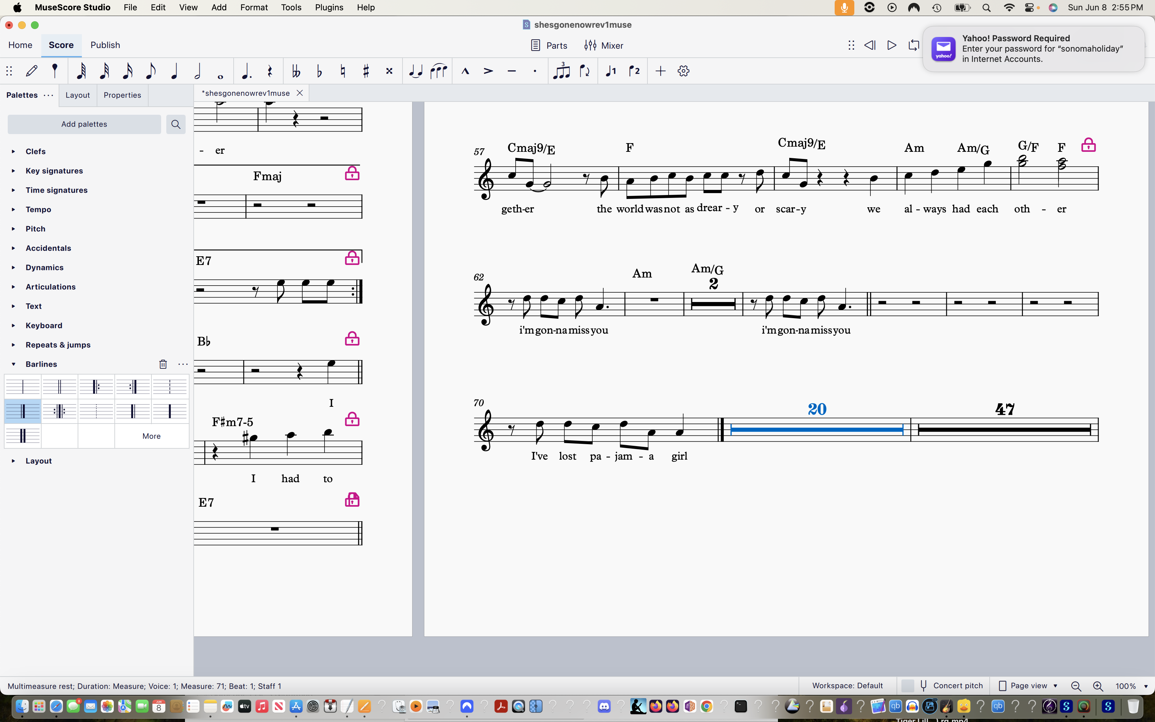Search palettes with magnifier icon
Screen dimensions: 1155x722
pos(176,124)
